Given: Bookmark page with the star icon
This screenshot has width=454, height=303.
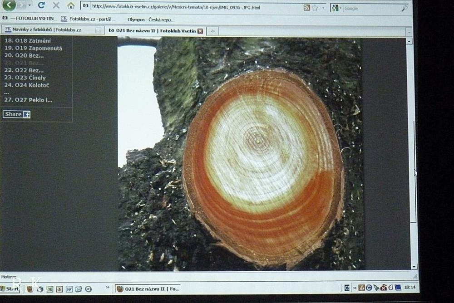Looking at the screenshot, I should pyautogui.click(x=315, y=8).
